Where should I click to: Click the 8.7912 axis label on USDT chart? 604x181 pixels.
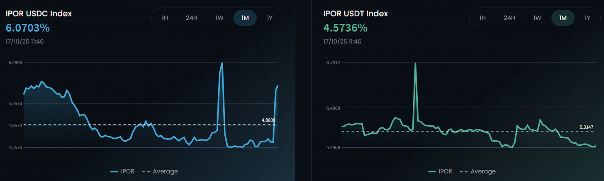click(333, 63)
